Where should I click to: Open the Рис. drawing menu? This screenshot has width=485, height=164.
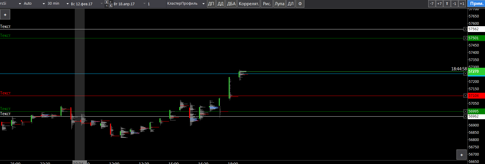[x=267, y=4]
